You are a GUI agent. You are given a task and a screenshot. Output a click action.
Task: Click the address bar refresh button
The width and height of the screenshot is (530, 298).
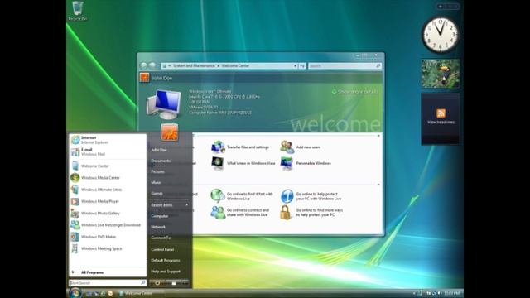302,66
